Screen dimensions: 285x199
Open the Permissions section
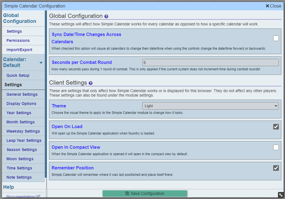(x=18, y=40)
